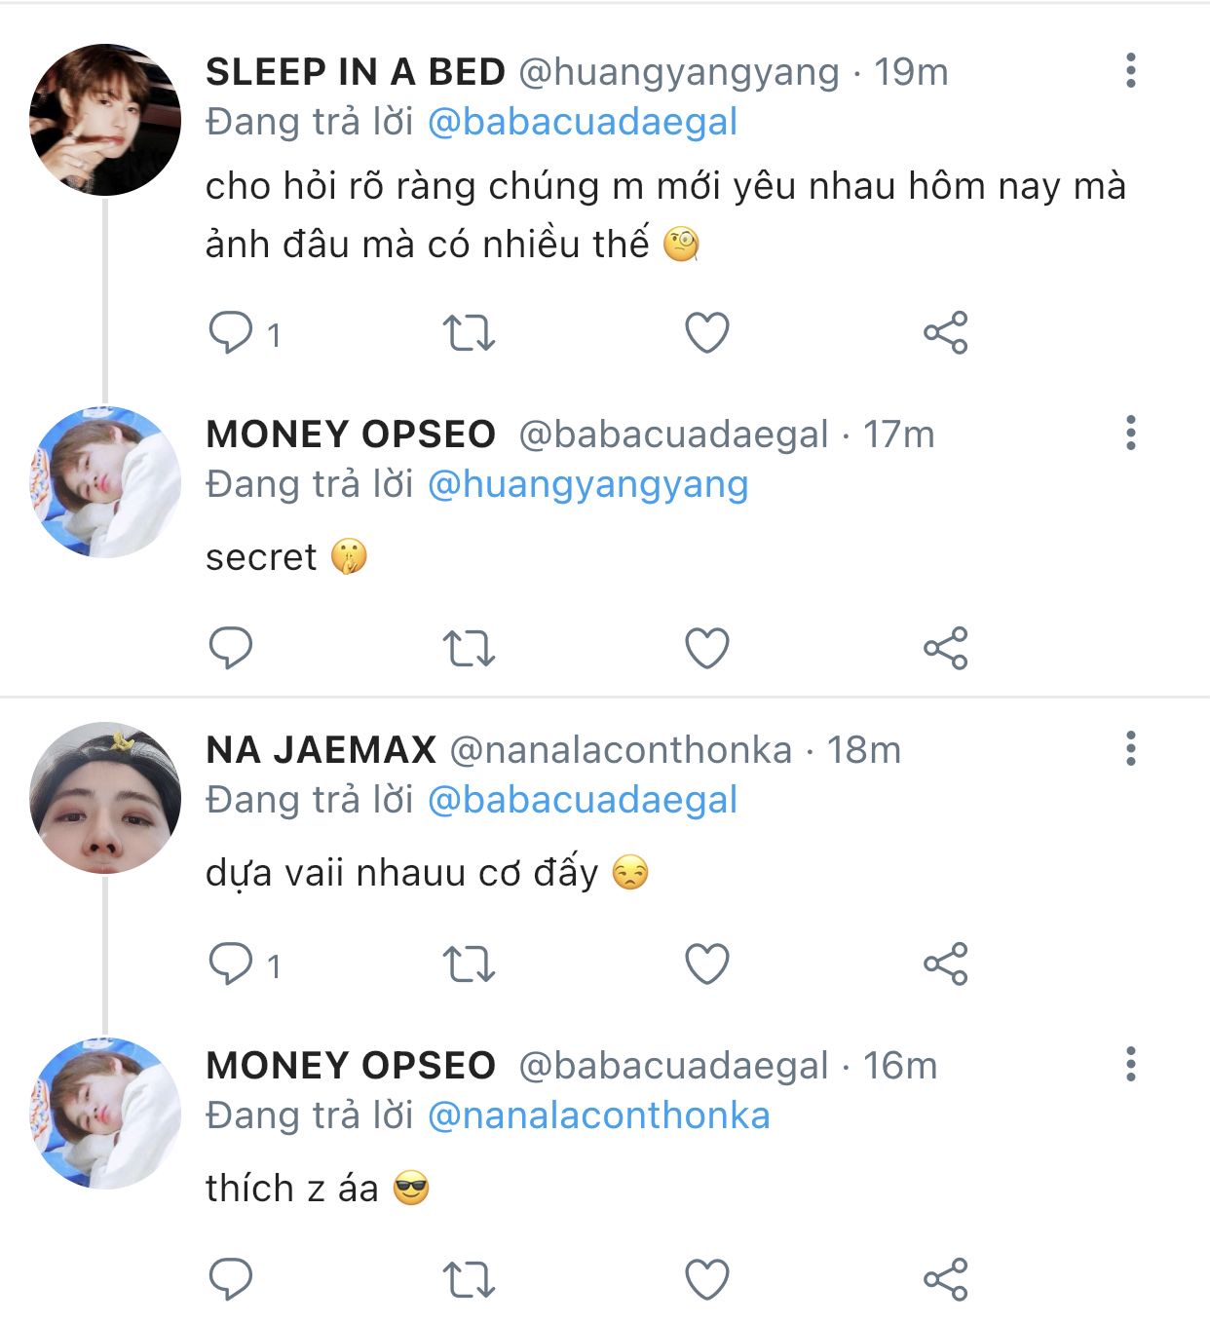
Task: Retweet the "thích z áa" reply
Action: [470, 1280]
